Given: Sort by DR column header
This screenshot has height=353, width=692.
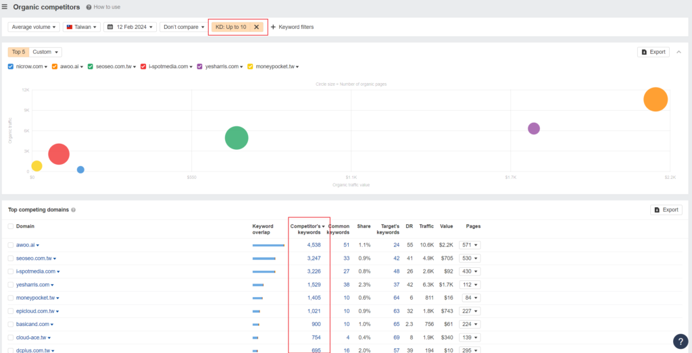Looking at the screenshot, I should pyautogui.click(x=409, y=226).
